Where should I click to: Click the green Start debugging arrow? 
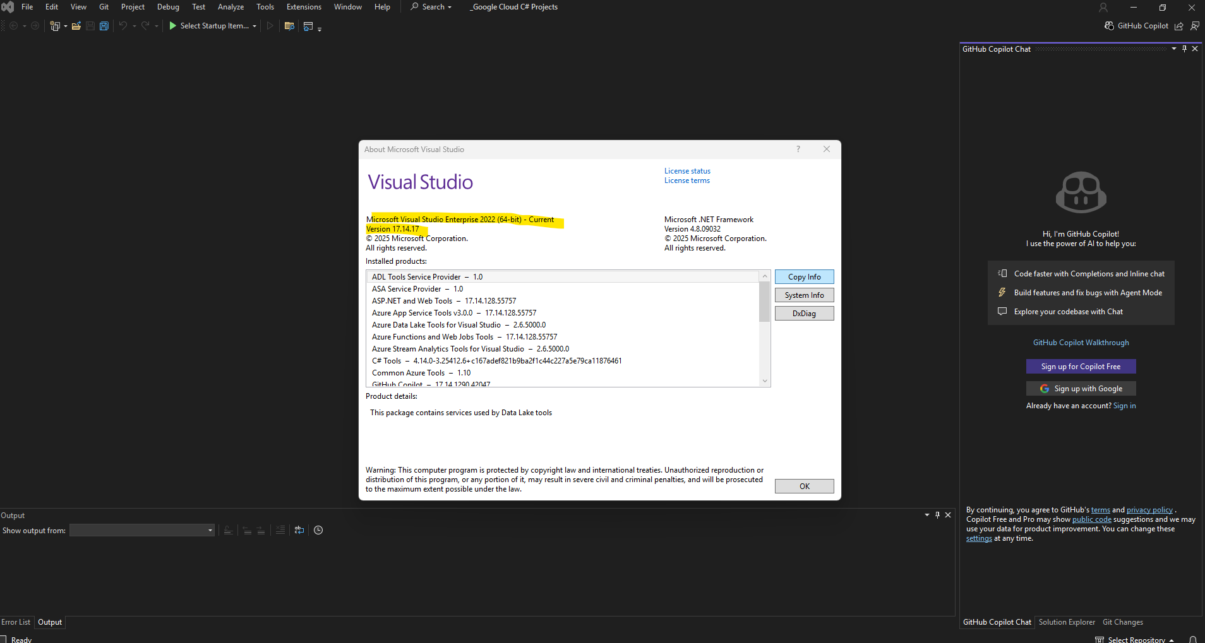[x=172, y=26]
